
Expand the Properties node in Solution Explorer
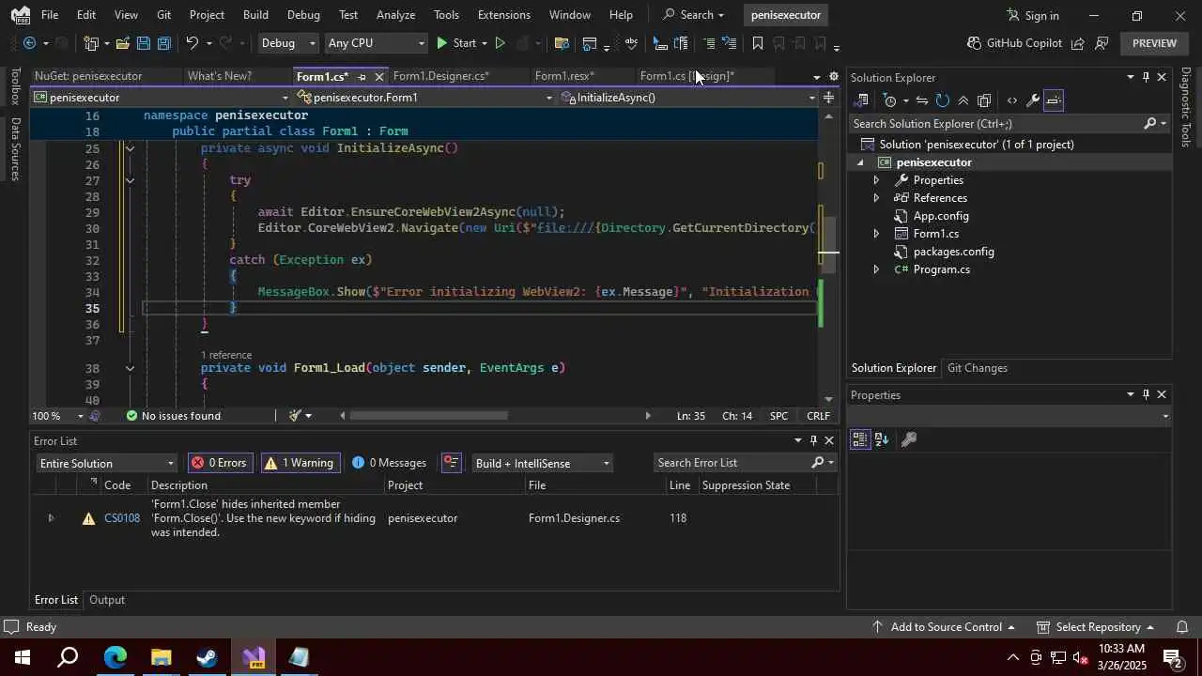[876, 180]
